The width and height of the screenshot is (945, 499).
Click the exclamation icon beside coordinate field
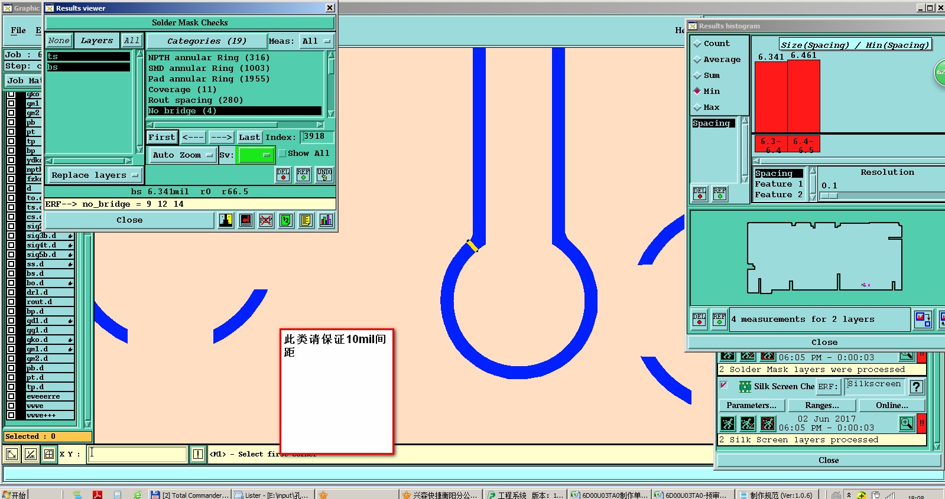click(198, 454)
